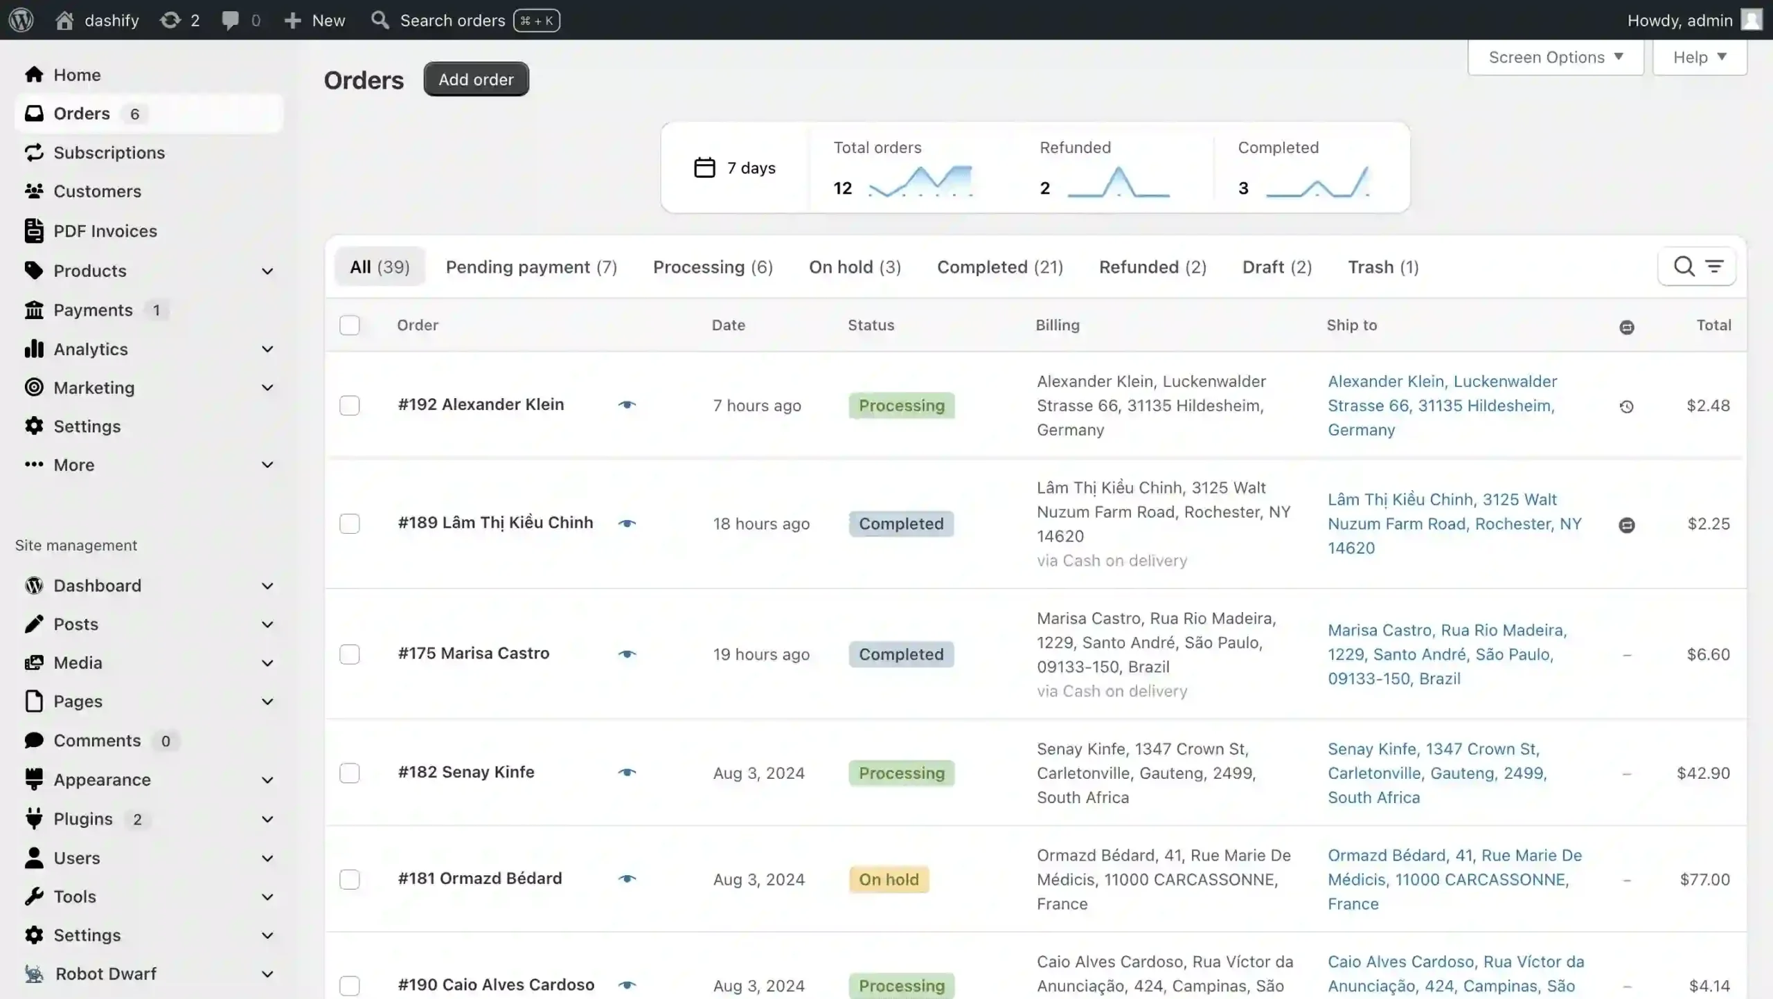
Task: Toggle checkbox for order #192 Alexander Klein
Action: (350, 405)
